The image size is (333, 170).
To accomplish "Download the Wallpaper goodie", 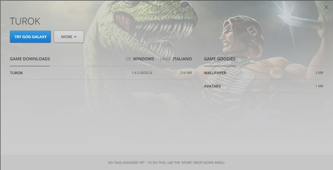I will 264,73.
